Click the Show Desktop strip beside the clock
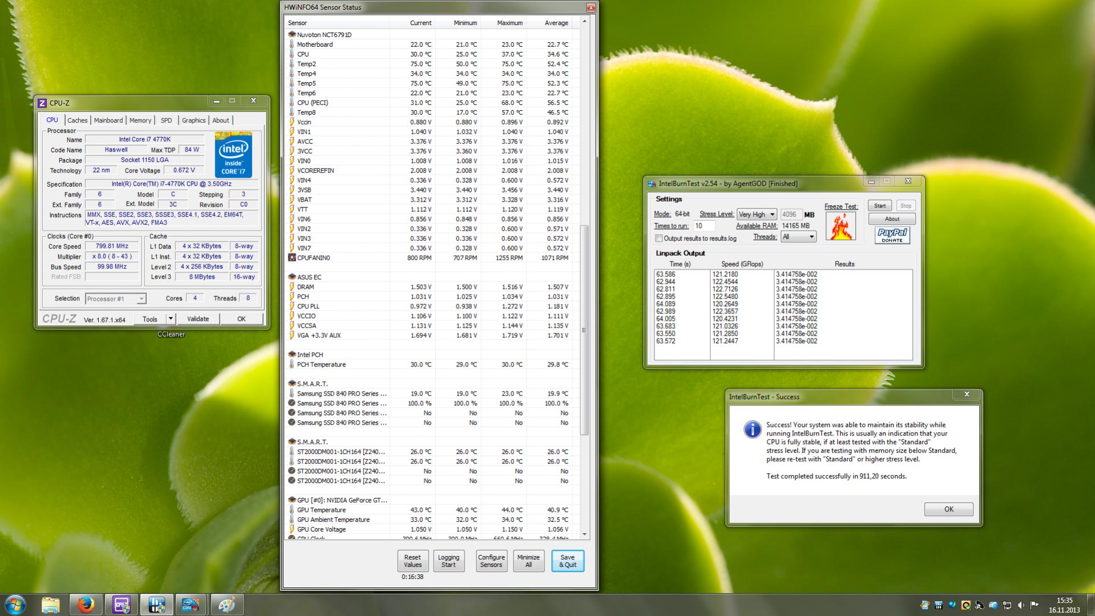This screenshot has width=1095, height=616. 1090,605
